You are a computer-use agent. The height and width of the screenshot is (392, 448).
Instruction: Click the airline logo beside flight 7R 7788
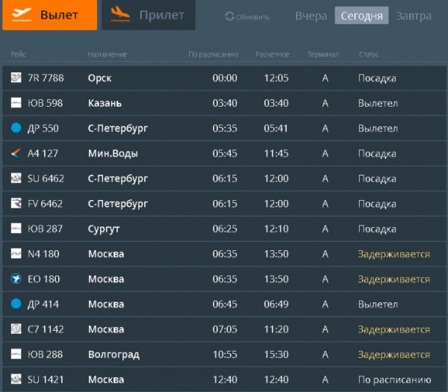pos(16,78)
